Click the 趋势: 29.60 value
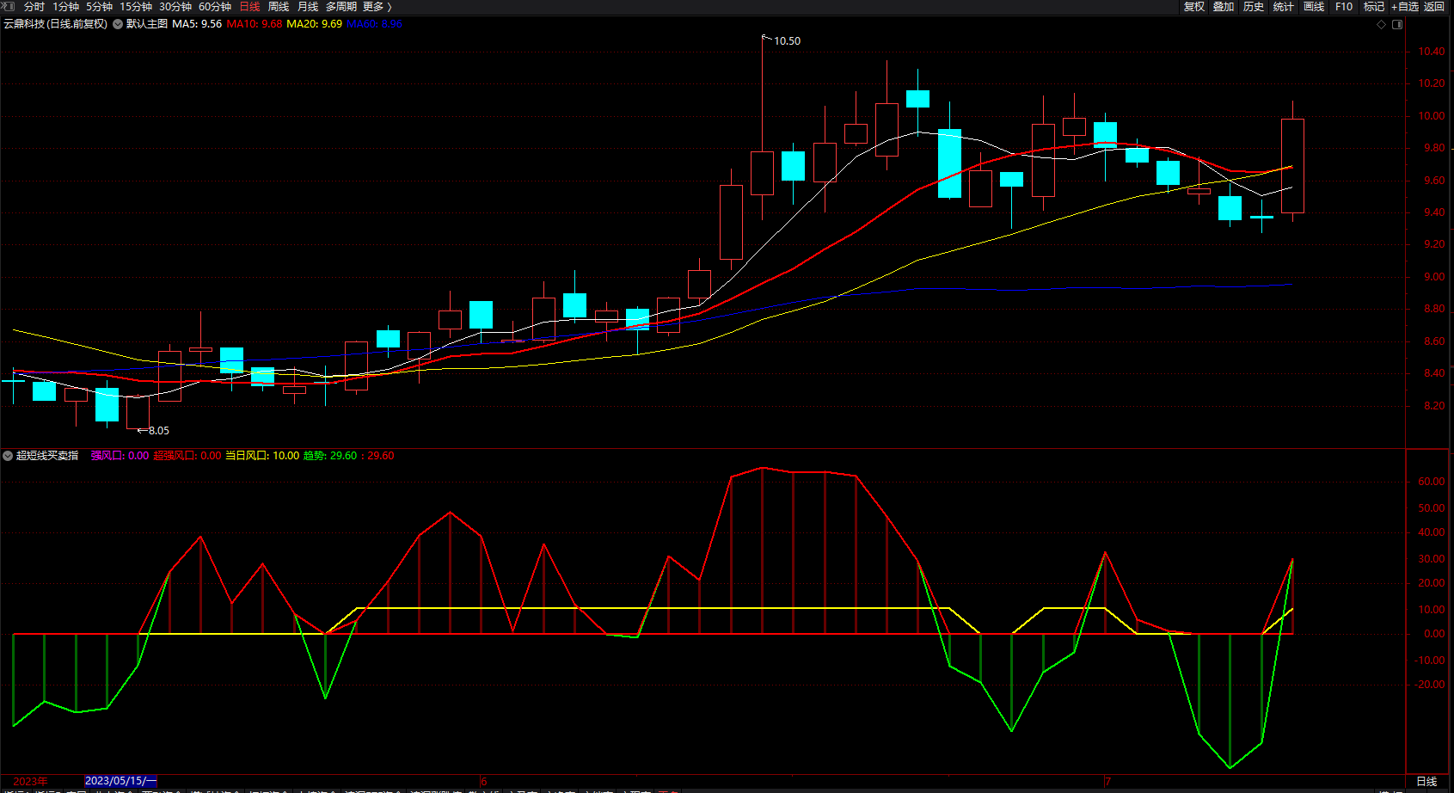 [330, 456]
